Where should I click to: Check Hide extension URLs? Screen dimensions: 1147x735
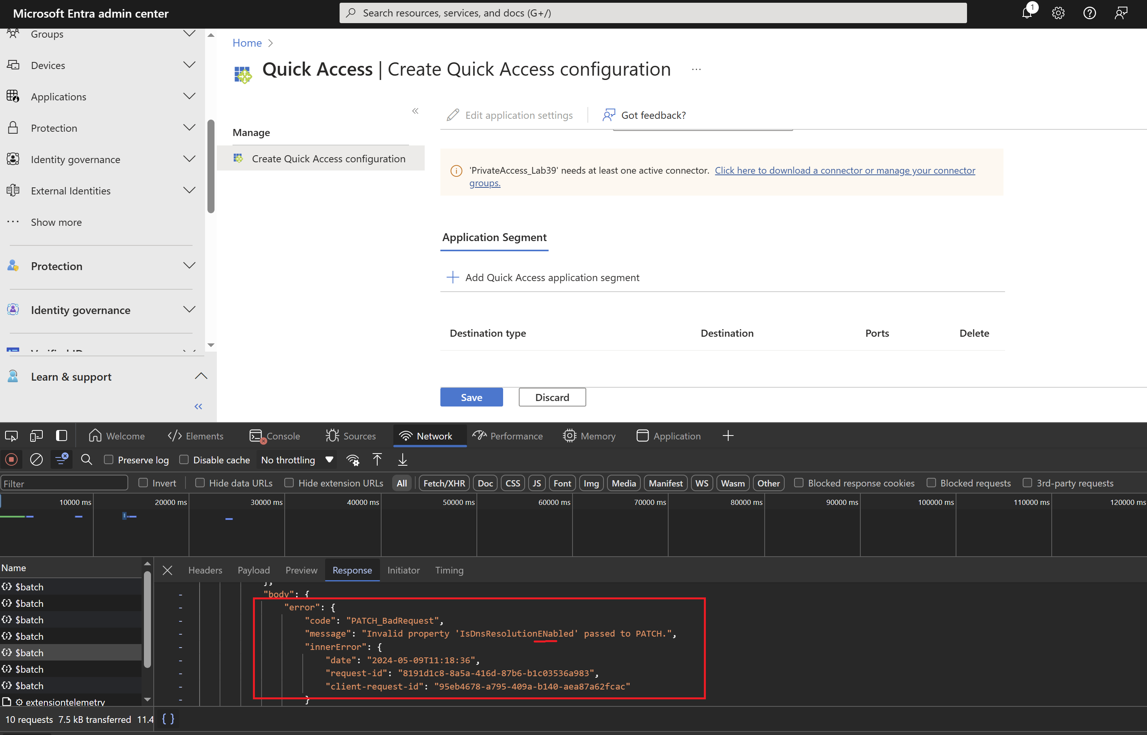point(289,483)
